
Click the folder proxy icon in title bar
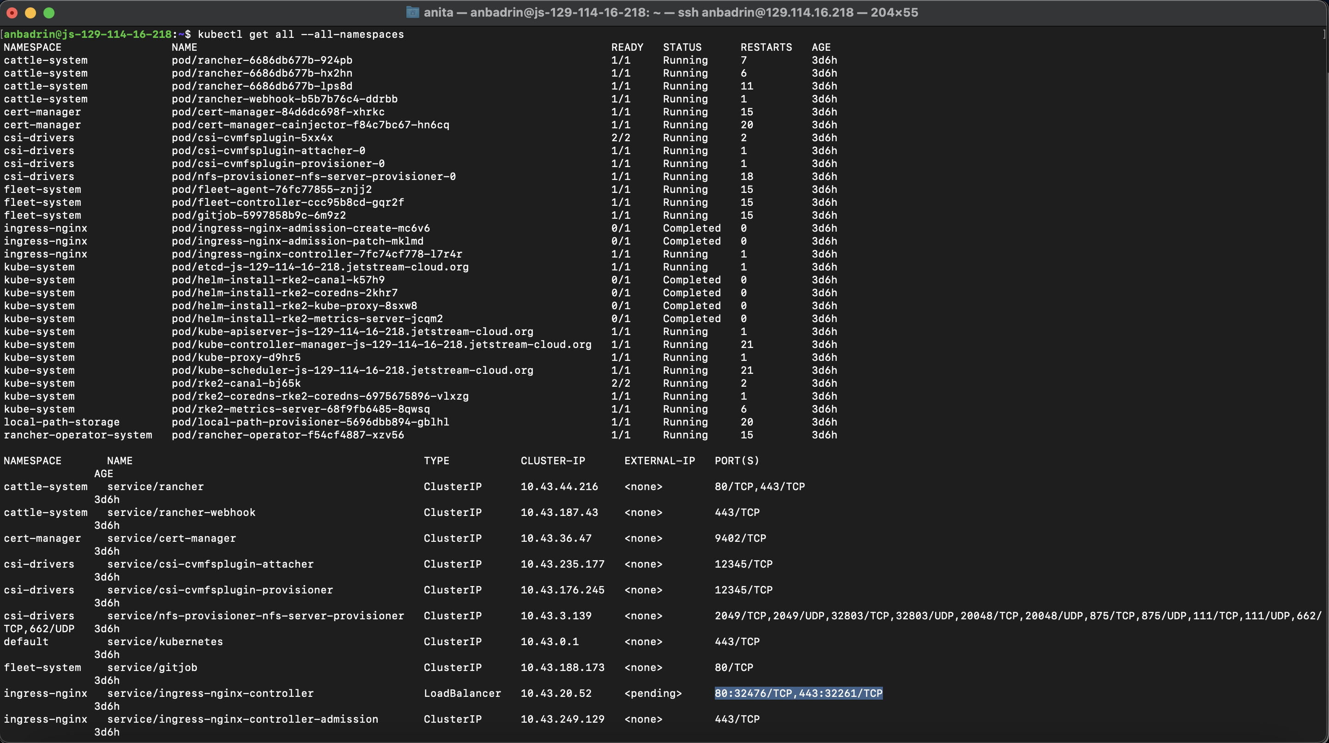412,12
